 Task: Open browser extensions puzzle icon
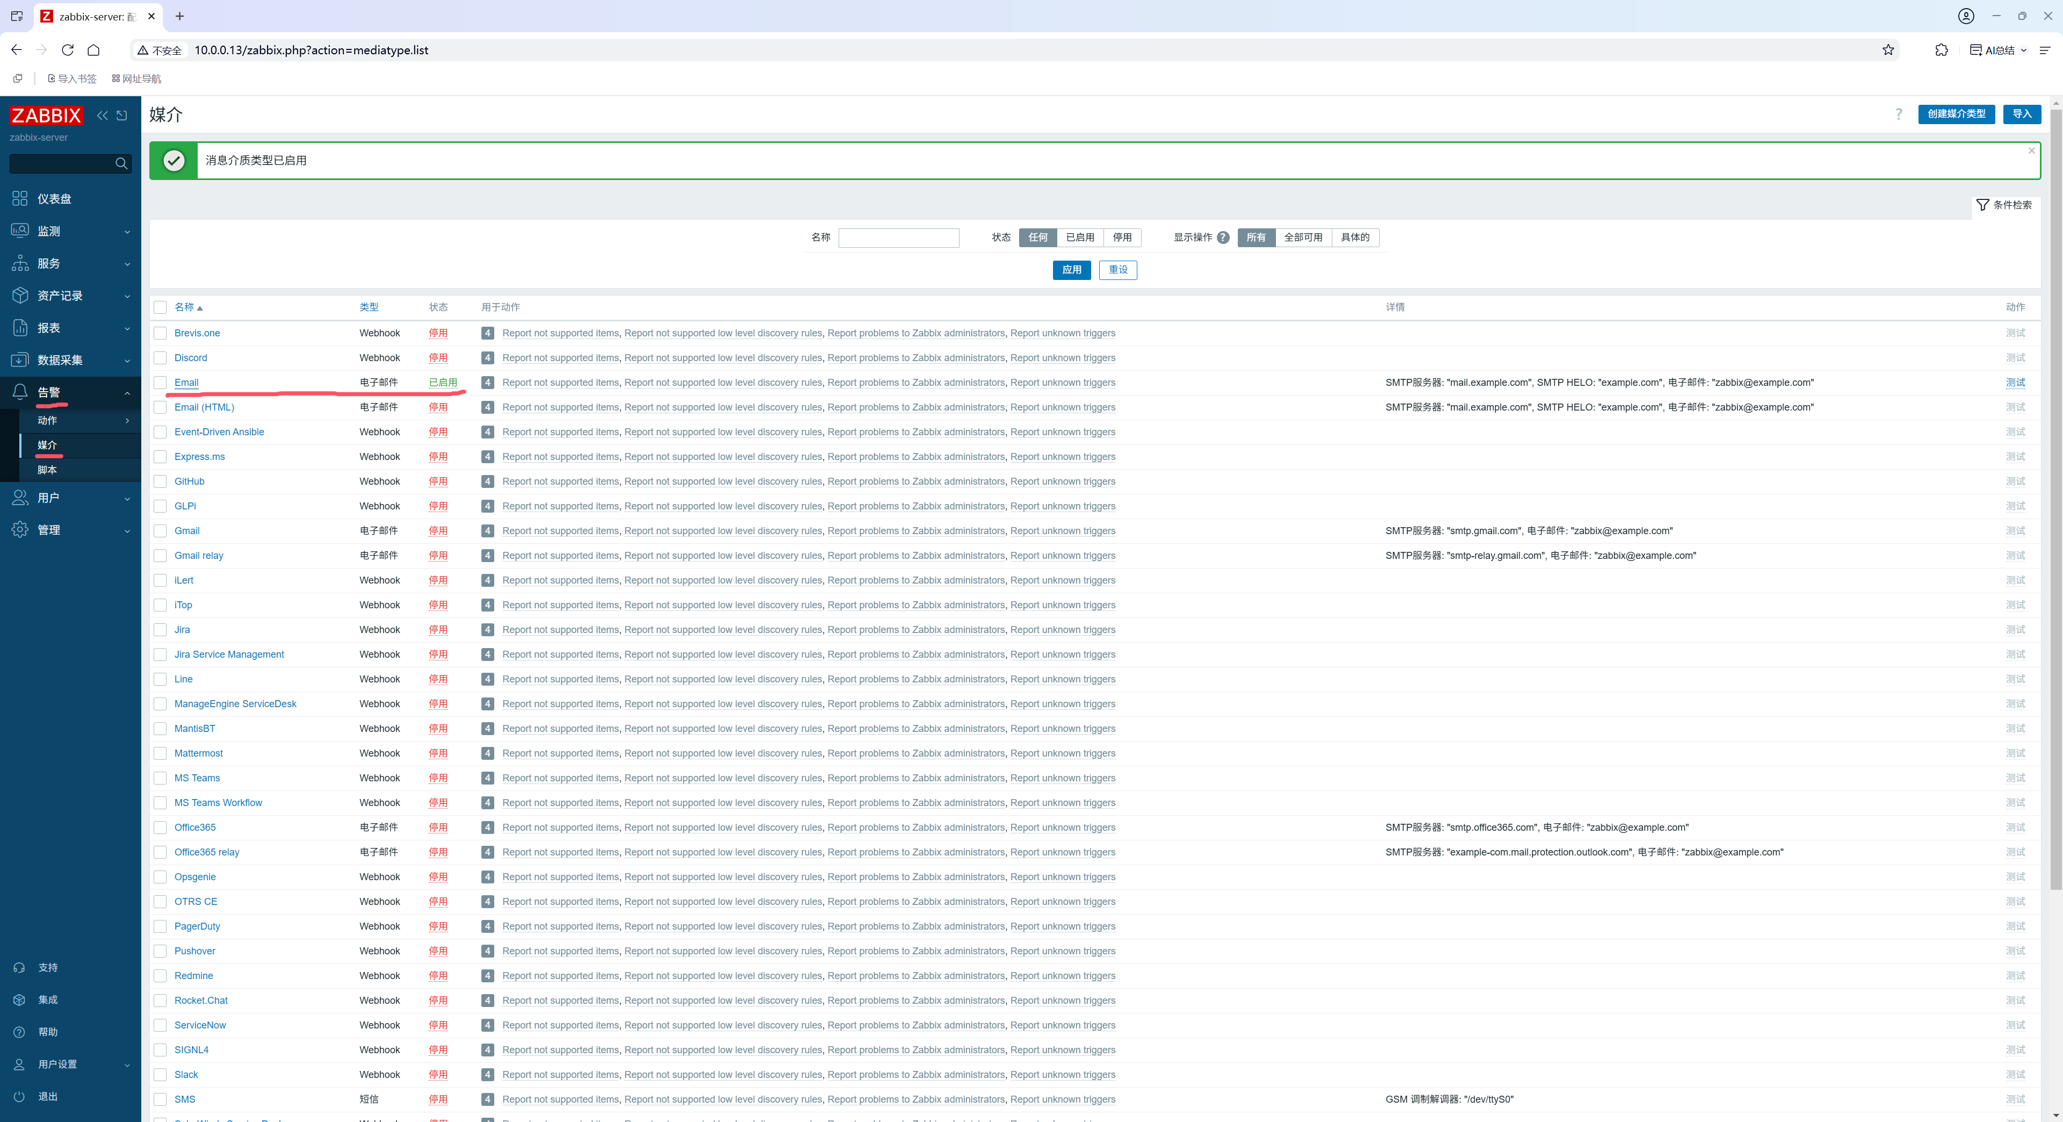(1941, 49)
